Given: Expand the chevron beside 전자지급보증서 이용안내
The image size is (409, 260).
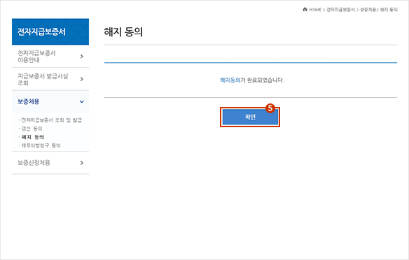Looking at the screenshot, I should pos(82,57).
